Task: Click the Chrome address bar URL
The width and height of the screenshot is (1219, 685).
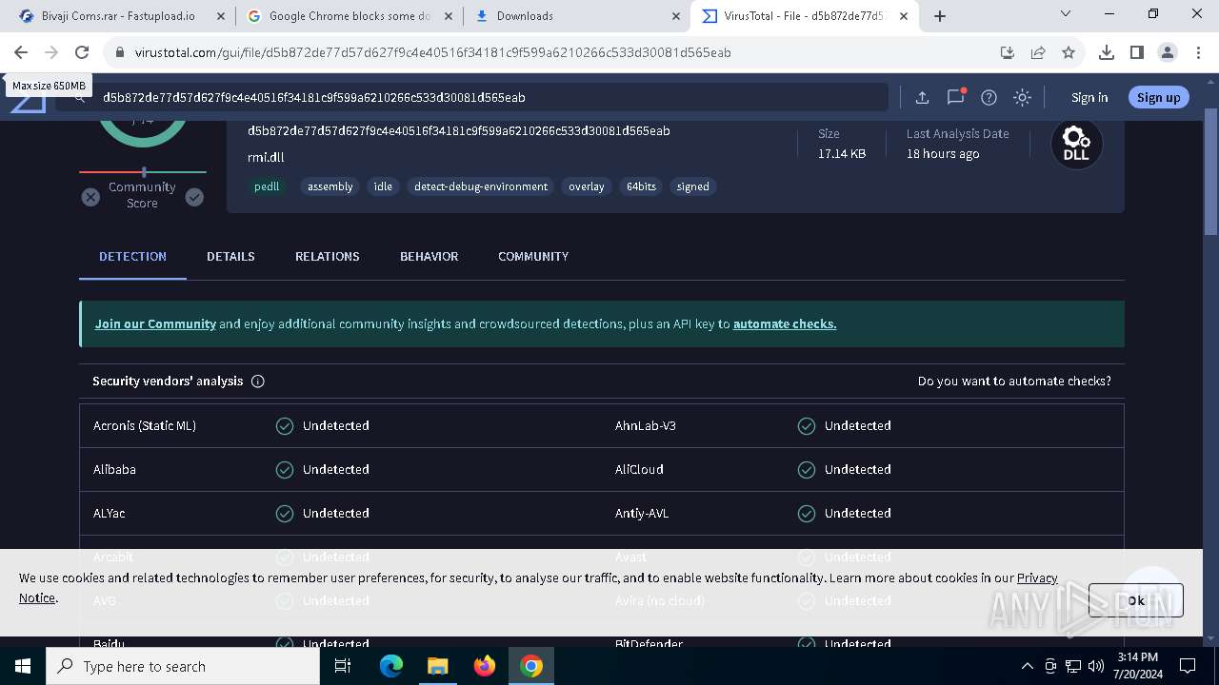Action: click(x=433, y=52)
